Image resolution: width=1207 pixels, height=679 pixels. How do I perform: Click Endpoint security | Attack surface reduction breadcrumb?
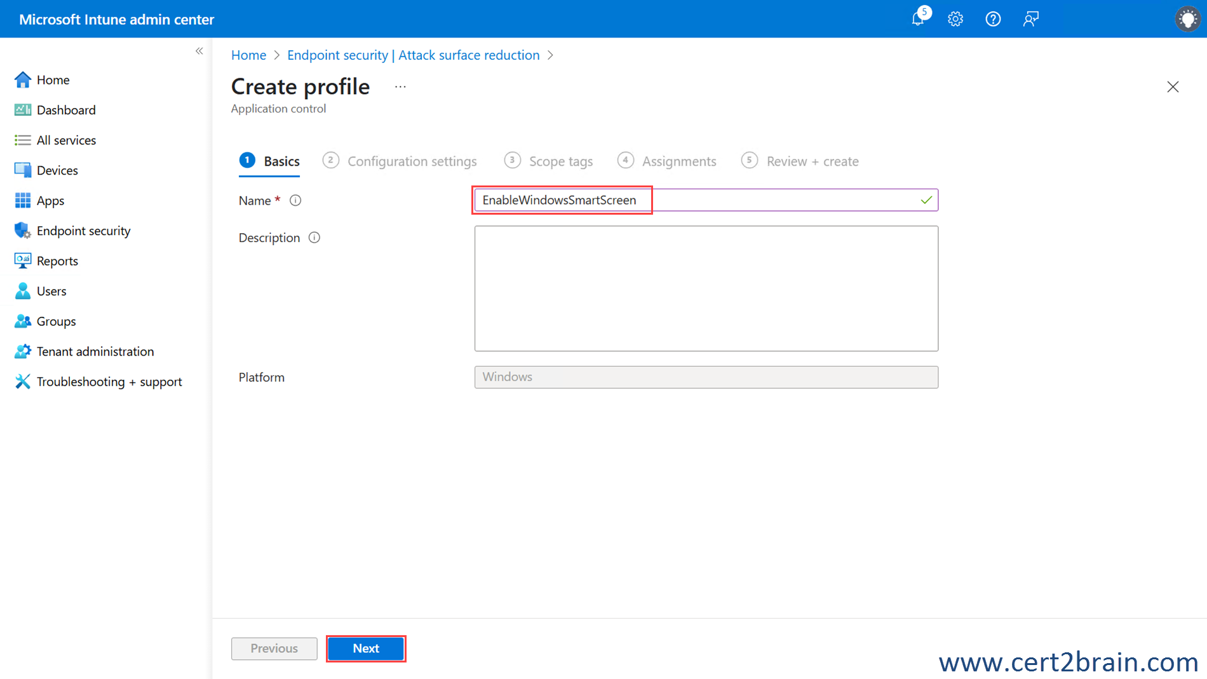click(414, 55)
